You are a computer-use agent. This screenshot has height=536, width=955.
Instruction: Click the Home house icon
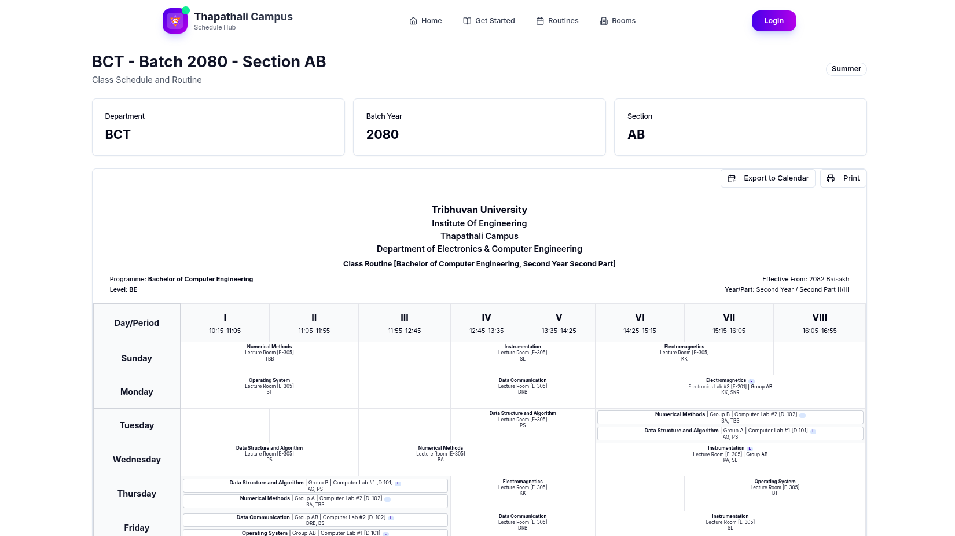[x=413, y=21]
